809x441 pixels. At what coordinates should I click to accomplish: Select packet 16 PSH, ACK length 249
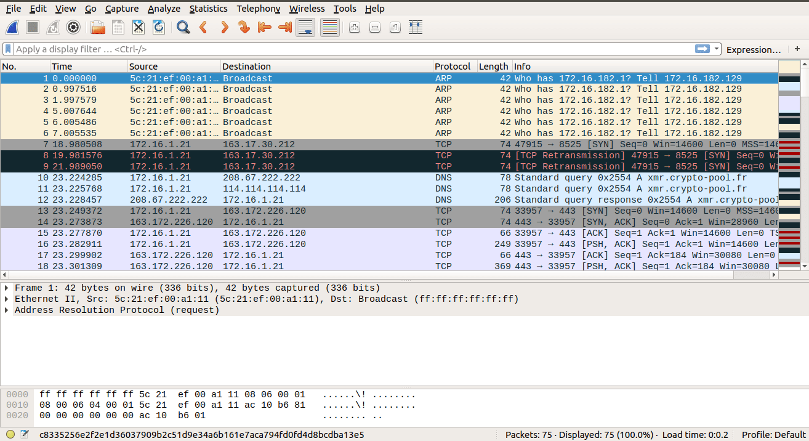pos(389,244)
